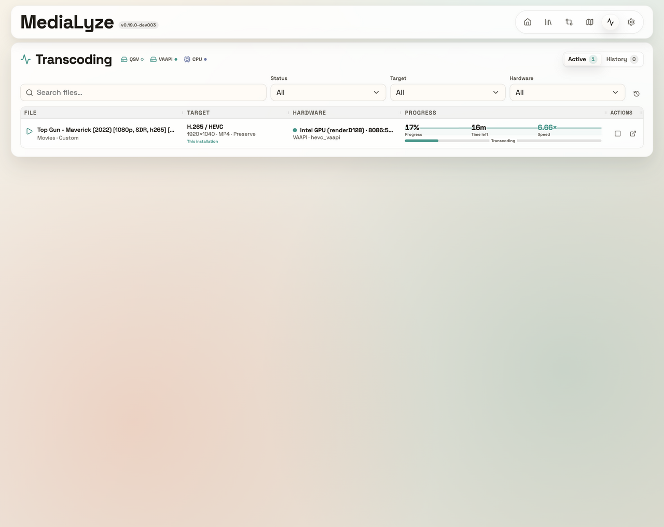The image size is (664, 527).
Task: Click the PROGRESS column header
Action: 421,113
